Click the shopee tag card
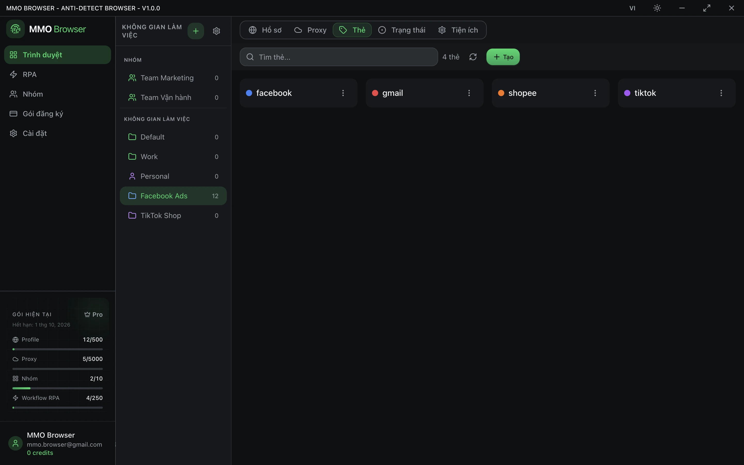Screen dimensions: 744x465 click(x=551, y=93)
